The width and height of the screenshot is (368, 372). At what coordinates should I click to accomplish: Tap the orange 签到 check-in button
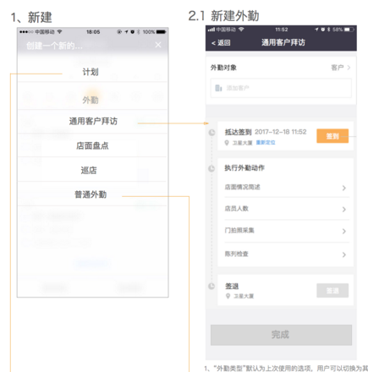pos(332,136)
